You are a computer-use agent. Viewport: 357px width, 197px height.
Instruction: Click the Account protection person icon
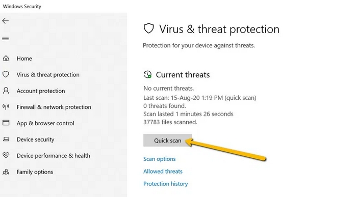(x=6, y=91)
